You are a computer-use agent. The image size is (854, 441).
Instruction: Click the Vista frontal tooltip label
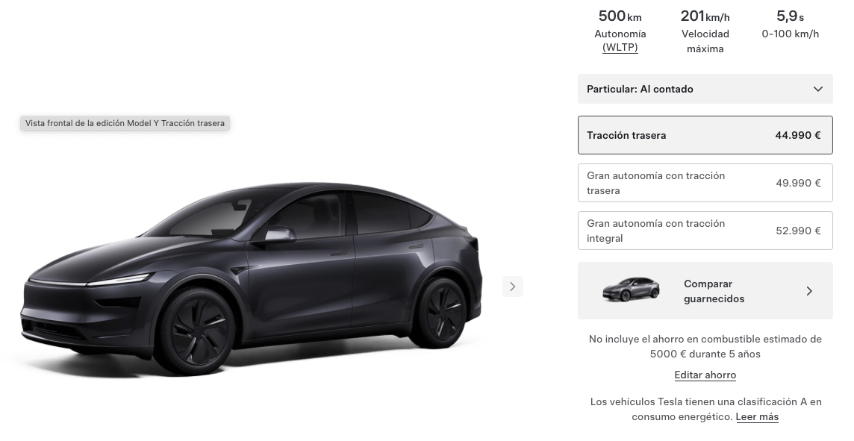[125, 123]
